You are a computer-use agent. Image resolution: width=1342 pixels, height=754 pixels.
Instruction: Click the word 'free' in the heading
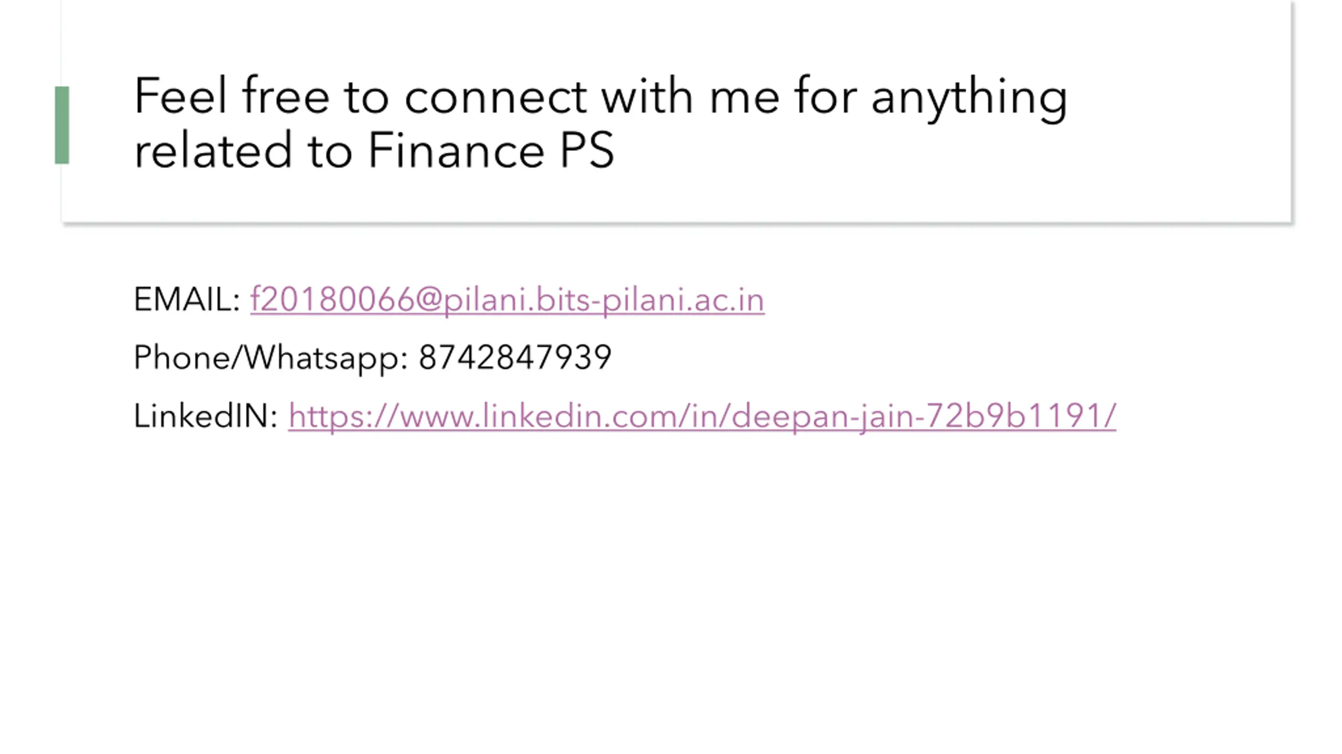pos(285,95)
